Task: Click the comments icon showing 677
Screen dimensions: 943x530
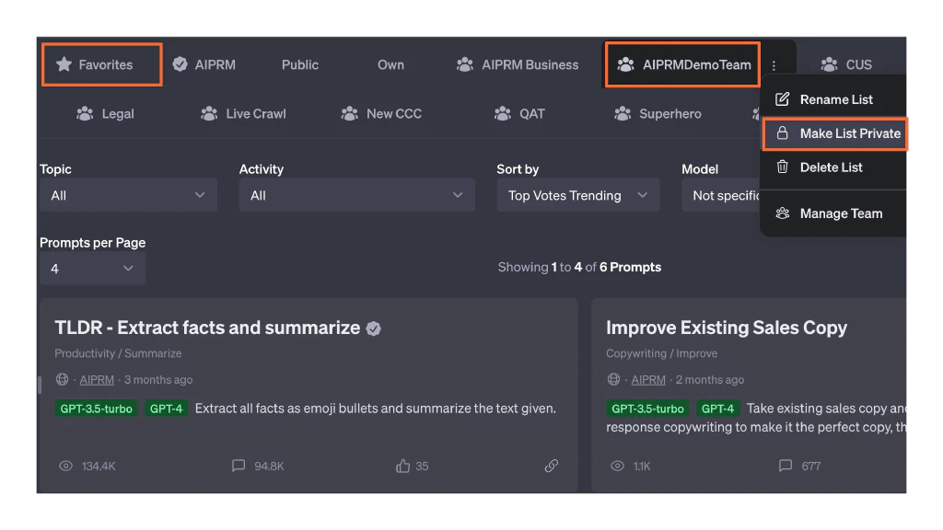Action: click(786, 466)
